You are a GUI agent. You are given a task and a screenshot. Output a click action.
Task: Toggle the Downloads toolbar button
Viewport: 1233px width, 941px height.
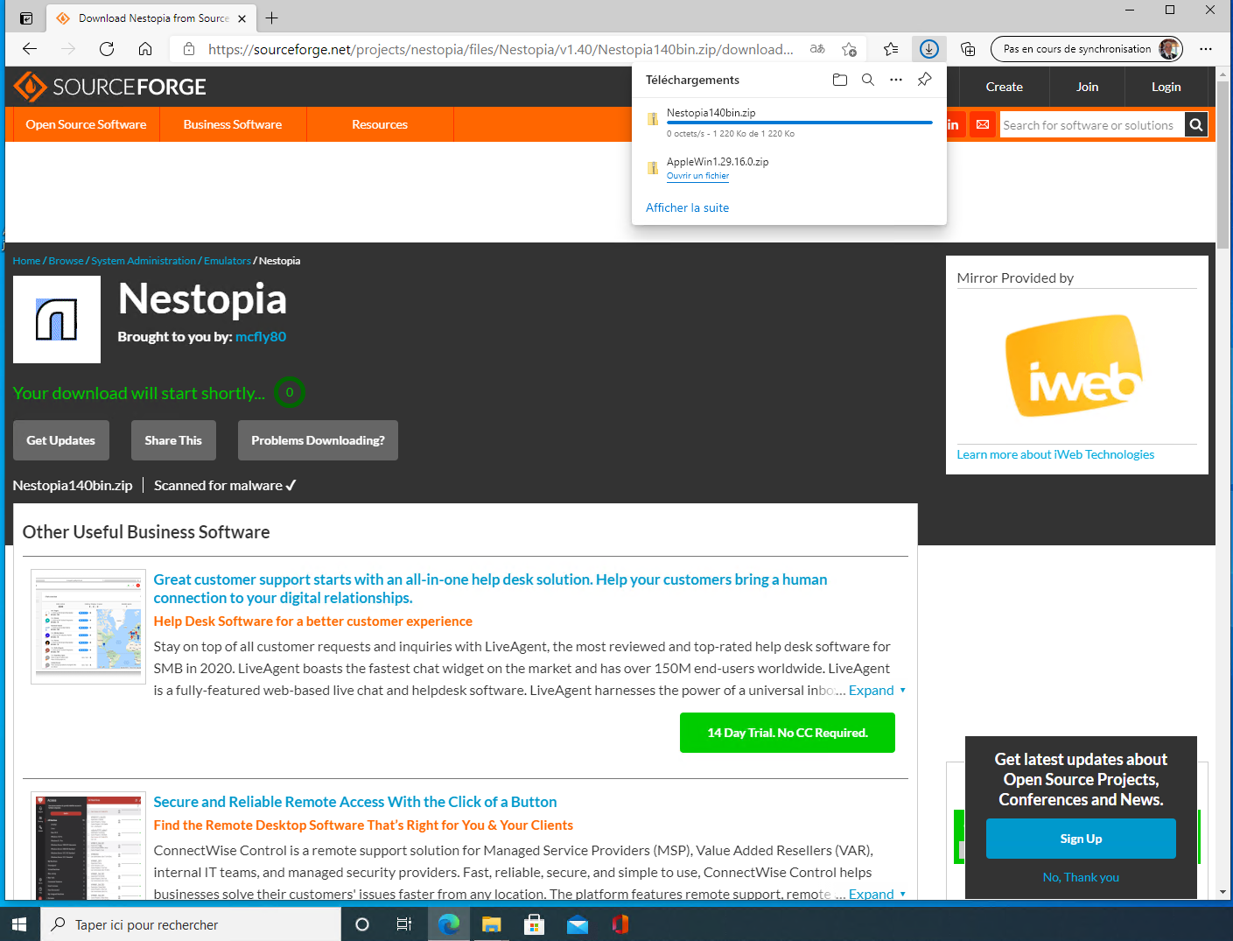coord(929,49)
